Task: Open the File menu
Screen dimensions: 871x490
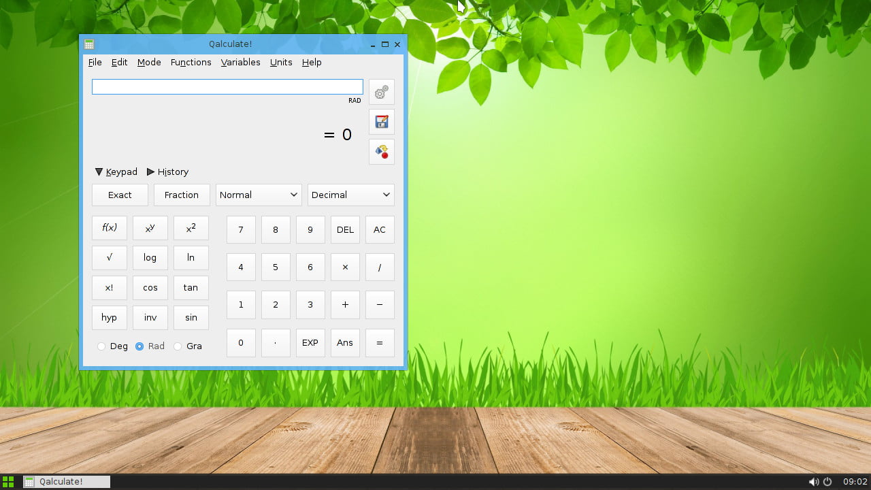Action: [x=95, y=62]
